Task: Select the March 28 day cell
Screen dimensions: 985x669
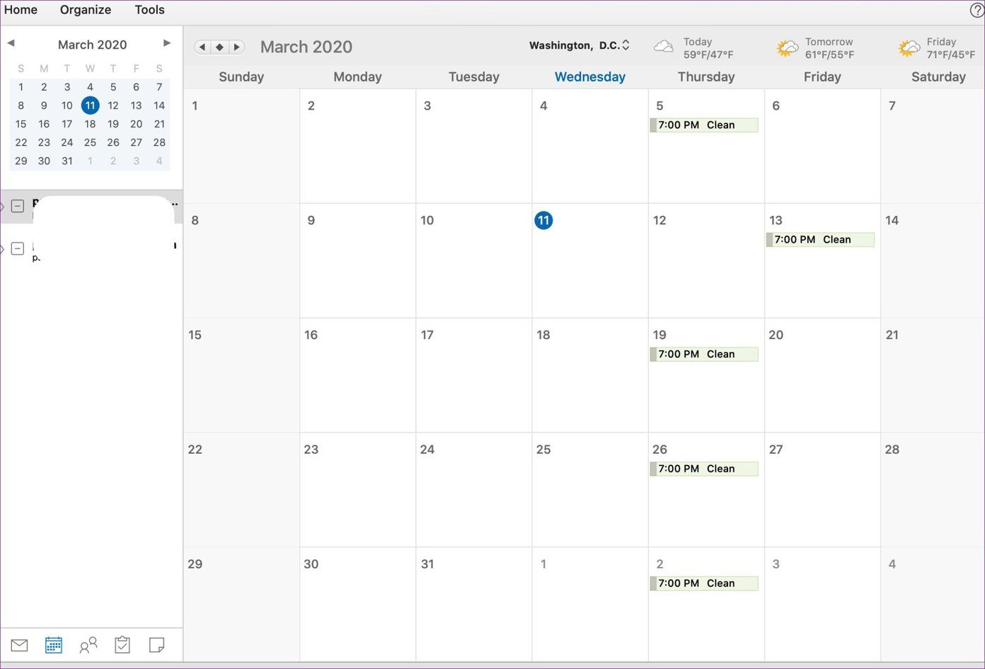Action: point(933,490)
